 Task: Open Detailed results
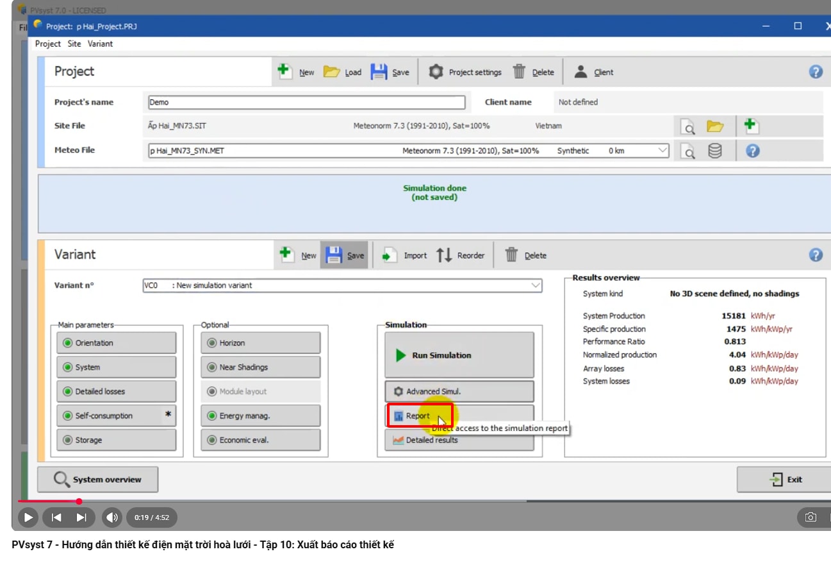pyautogui.click(x=459, y=441)
